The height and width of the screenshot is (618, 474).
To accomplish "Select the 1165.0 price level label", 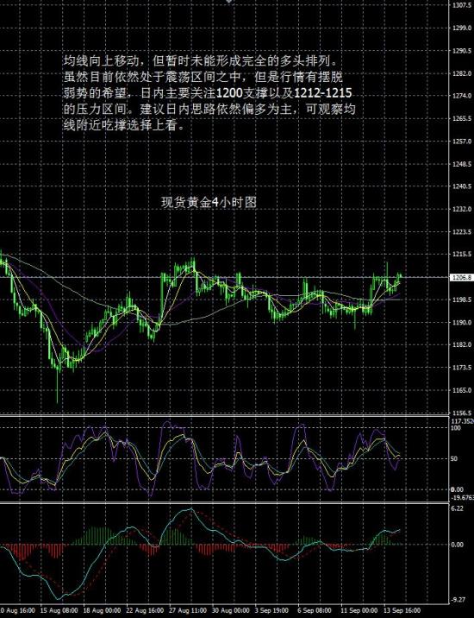I will coord(462,390).
